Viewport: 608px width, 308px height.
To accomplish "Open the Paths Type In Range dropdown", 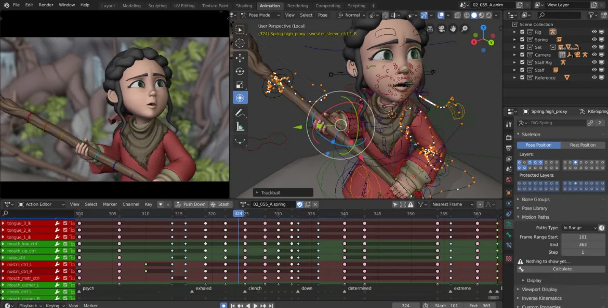I will click(x=580, y=228).
